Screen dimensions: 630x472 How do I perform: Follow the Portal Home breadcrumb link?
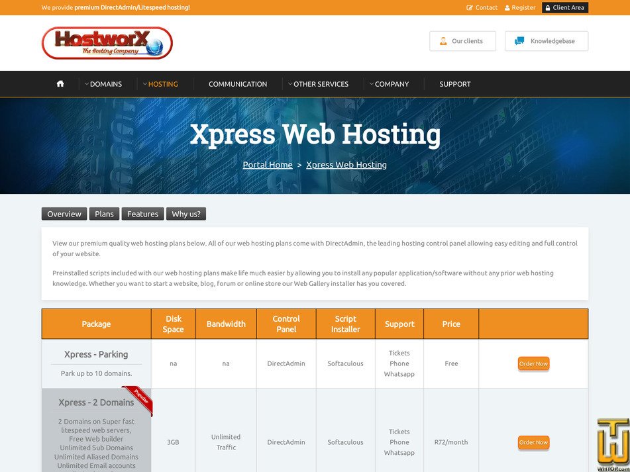tap(268, 165)
